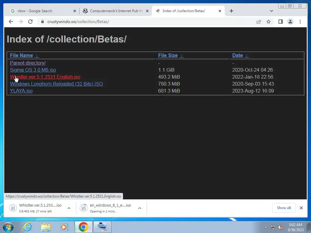Close Computernewb's Internet Pub tab

click(147, 11)
